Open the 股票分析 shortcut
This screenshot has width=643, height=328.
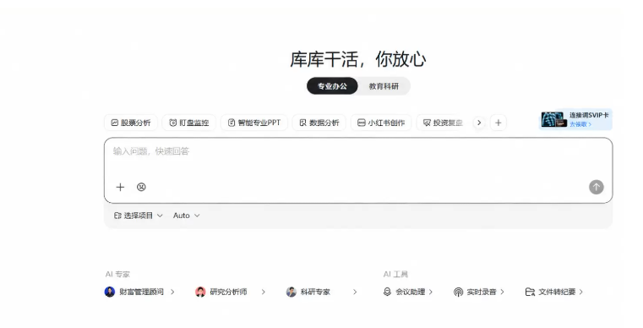[131, 123]
